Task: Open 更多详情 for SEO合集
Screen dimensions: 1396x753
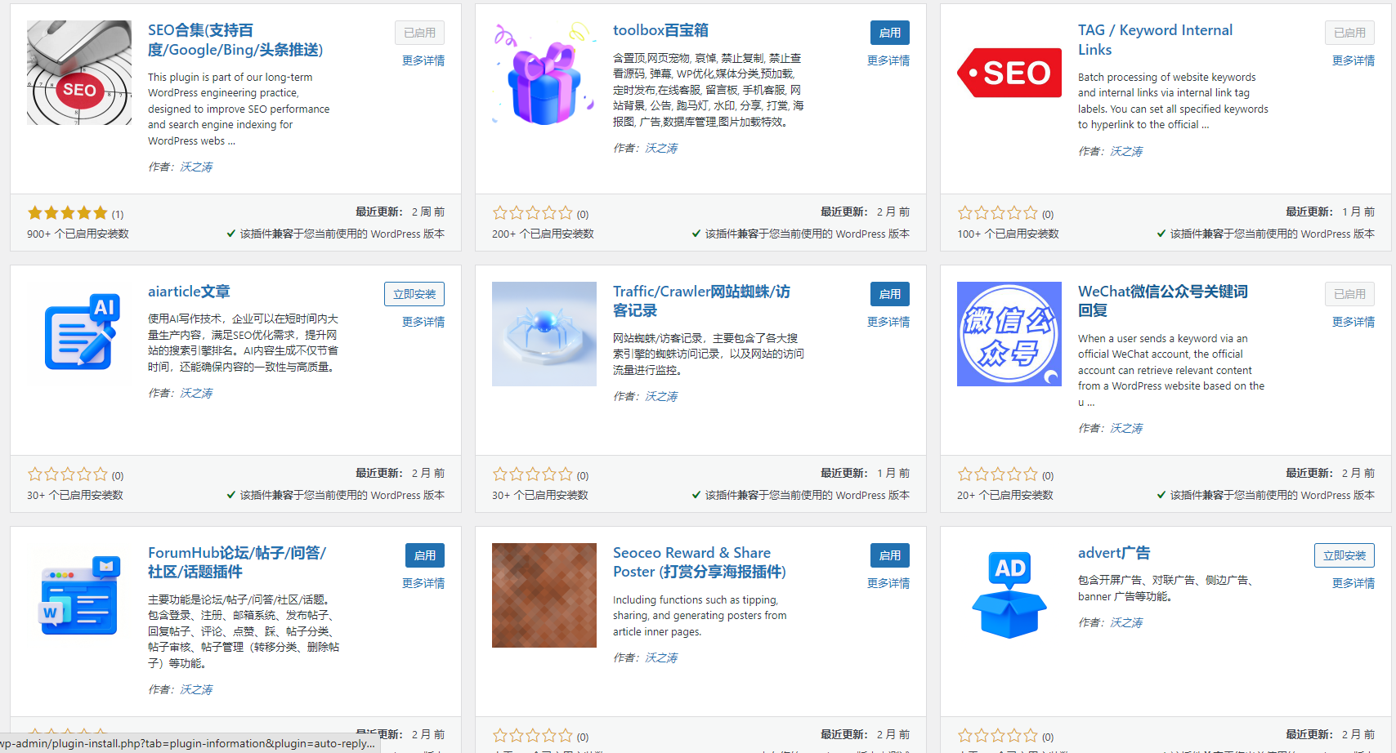Action: point(423,60)
